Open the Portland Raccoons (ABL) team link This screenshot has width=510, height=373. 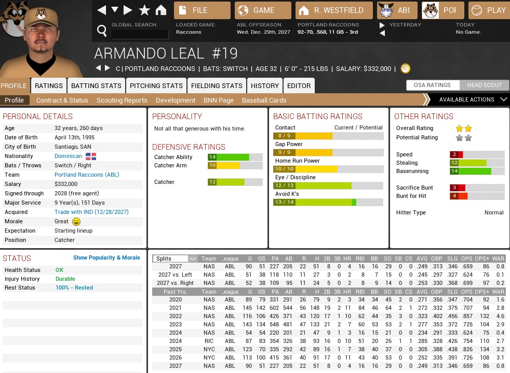tap(87, 175)
